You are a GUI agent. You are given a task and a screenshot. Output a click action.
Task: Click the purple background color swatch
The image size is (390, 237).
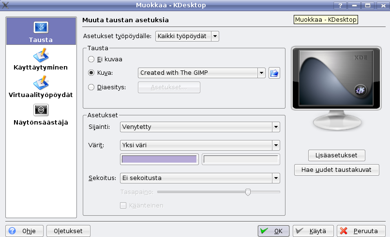click(x=159, y=160)
